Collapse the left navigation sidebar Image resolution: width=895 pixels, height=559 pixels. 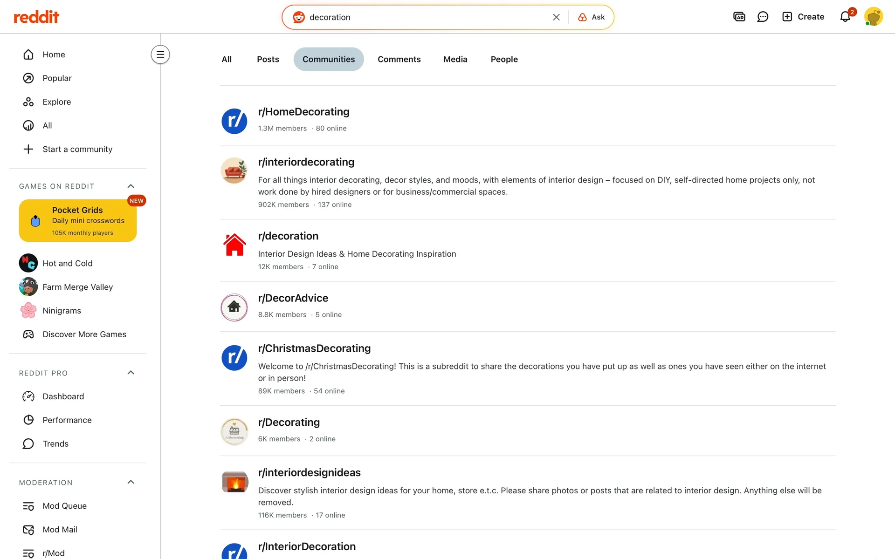coord(160,55)
